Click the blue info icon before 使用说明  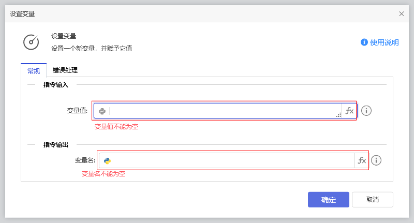point(364,42)
